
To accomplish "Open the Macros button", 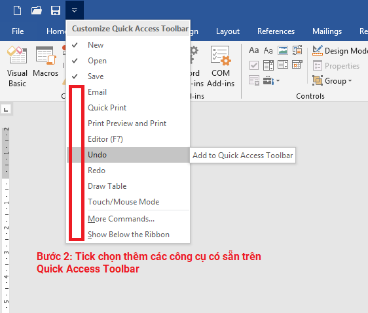I will tap(46, 62).
